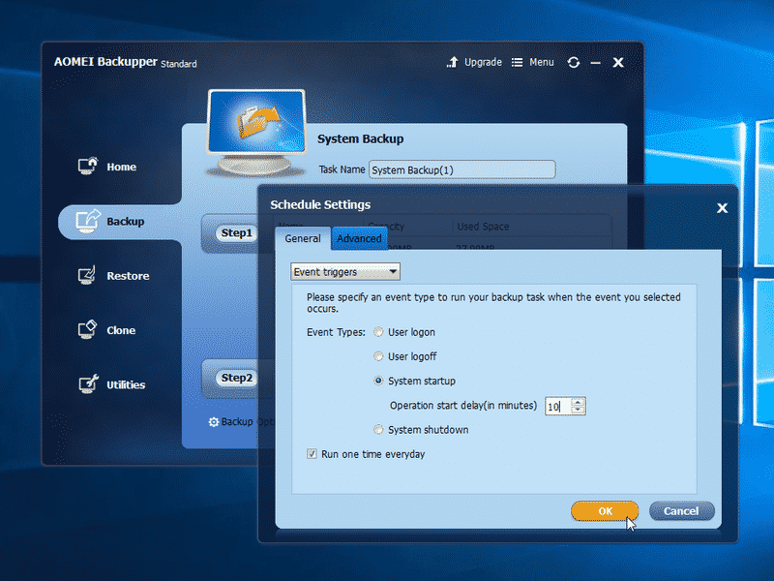774x581 pixels.
Task: Open the Menu list in title bar
Action: tap(533, 62)
